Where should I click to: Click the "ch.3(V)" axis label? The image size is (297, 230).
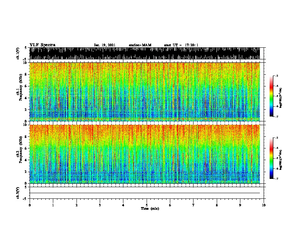click(x=18, y=193)
